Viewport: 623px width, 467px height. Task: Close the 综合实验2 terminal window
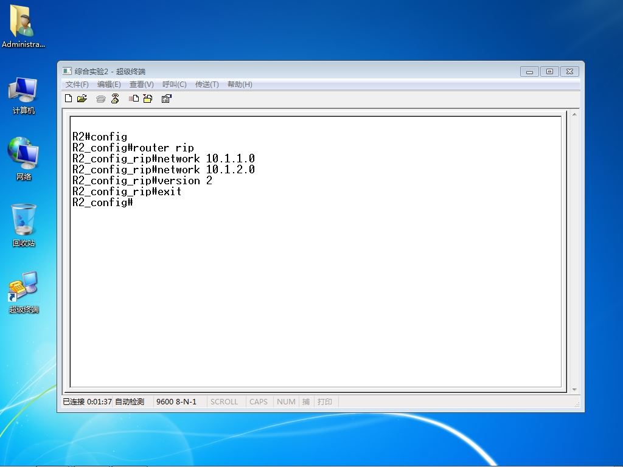(x=569, y=72)
